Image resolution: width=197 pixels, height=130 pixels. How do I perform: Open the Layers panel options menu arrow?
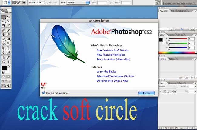(195, 83)
